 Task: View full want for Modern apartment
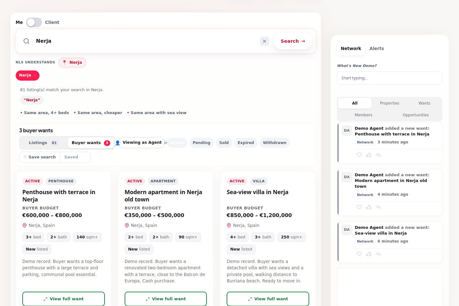pyautogui.click(x=166, y=299)
